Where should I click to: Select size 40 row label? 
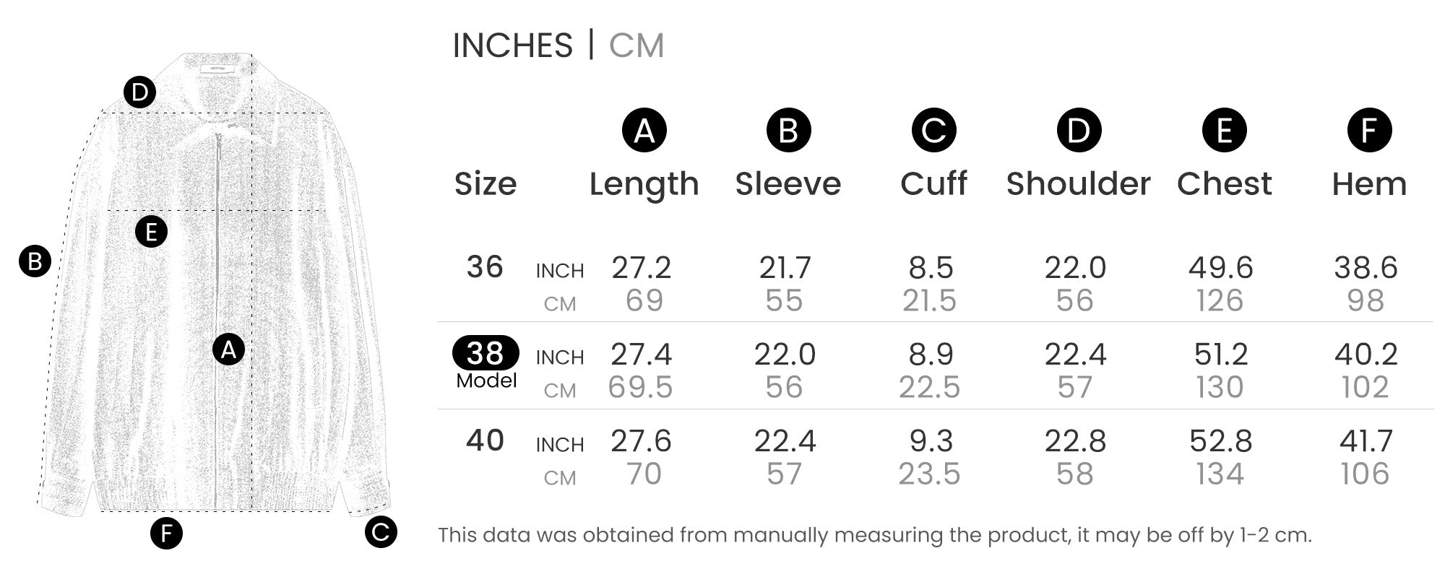coord(485,440)
